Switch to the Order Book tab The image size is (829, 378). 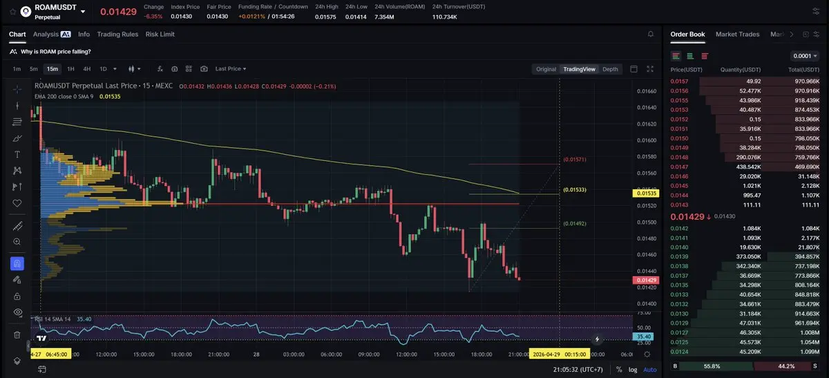click(x=687, y=34)
